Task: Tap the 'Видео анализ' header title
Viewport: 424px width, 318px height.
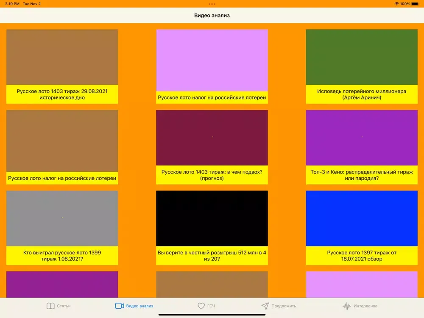Action: tap(212, 15)
